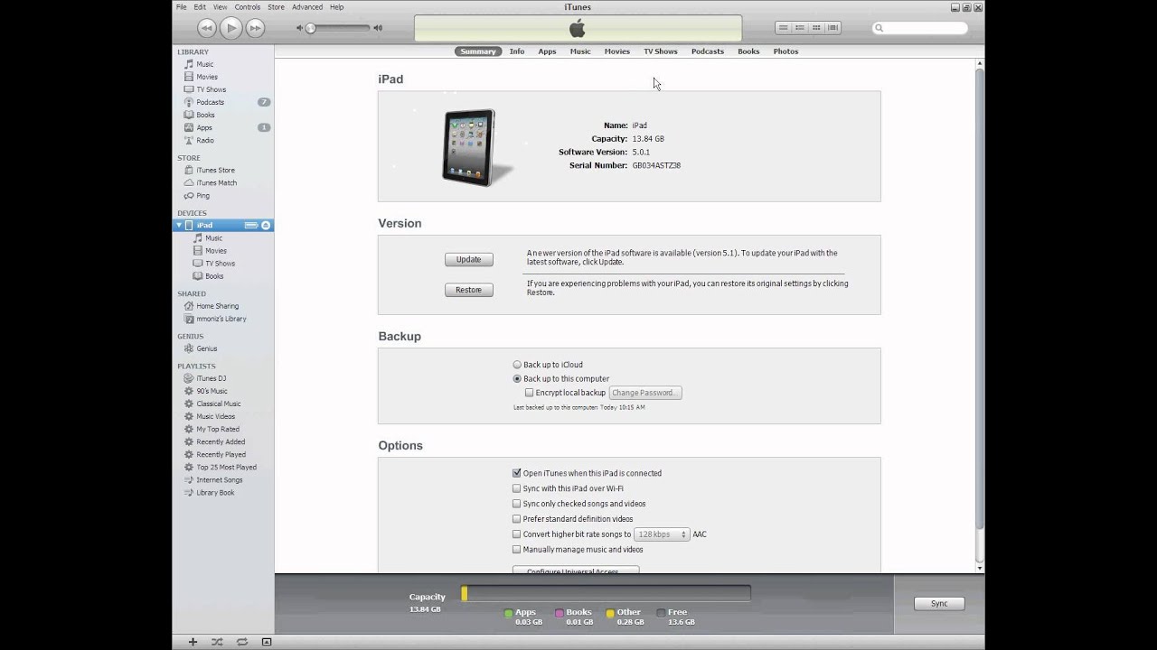The height and width of the screenshot is (650, 1157).
Task: Switch to list view icon
Action: pos(784,28)
